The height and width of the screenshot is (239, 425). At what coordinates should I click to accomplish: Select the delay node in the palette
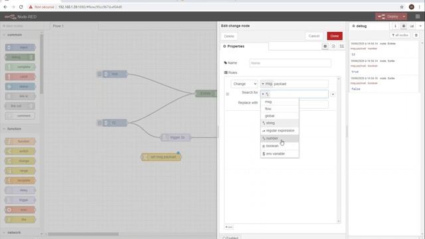pyautogui.click(x=21, y=191)
